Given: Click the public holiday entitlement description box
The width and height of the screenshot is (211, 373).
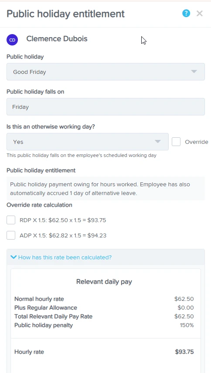Looking at the screenshot, I should [105, 188].
